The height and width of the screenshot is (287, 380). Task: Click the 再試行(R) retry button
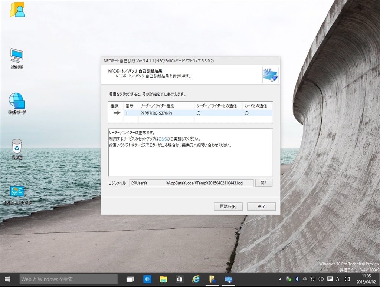[228, 207]
